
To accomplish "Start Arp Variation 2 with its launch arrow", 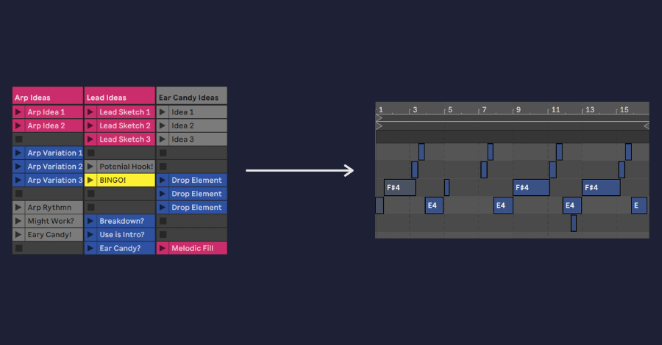I will tap(18, 167).
